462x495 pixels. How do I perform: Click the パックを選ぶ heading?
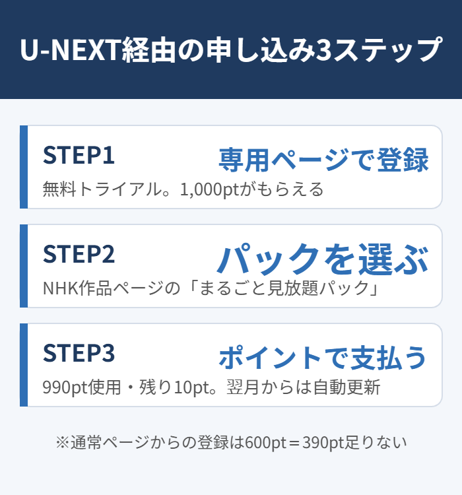323,259
